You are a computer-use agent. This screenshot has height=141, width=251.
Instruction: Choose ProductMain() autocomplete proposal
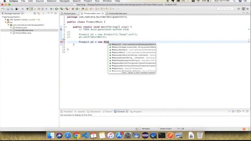(132, 52)
